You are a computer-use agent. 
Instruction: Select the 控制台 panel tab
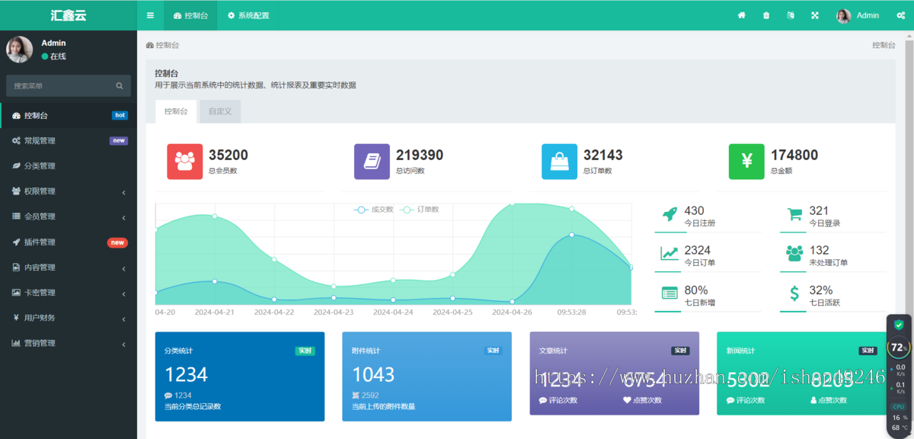click(176, 111)
